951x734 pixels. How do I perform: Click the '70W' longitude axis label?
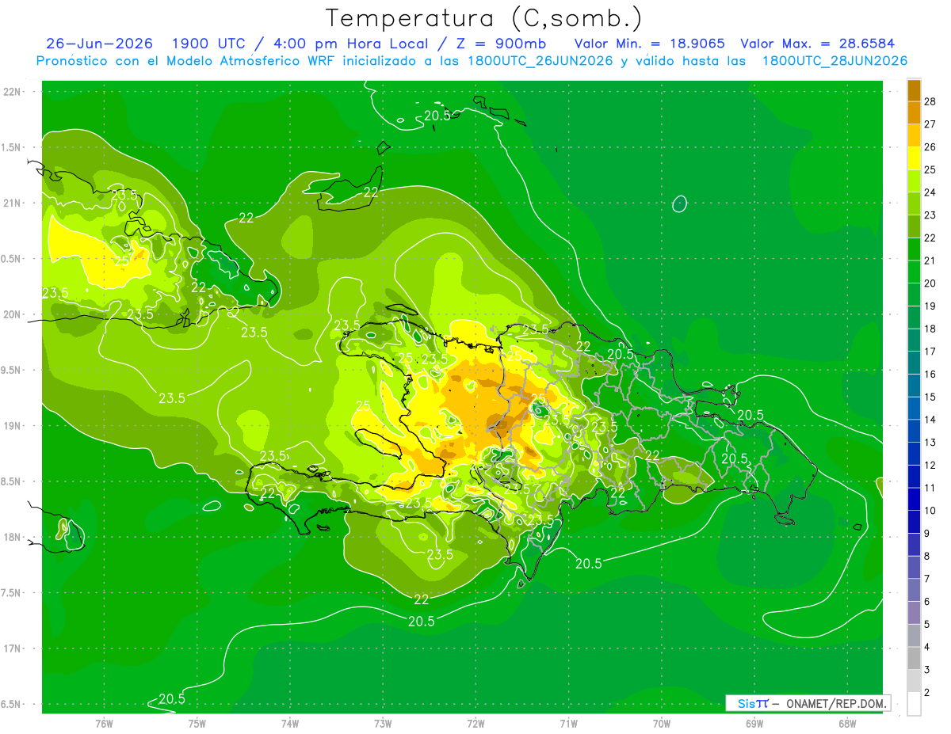click(662, 723)
